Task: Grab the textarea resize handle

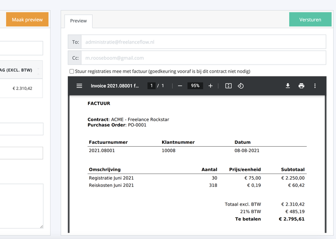Action: (42, 227)
